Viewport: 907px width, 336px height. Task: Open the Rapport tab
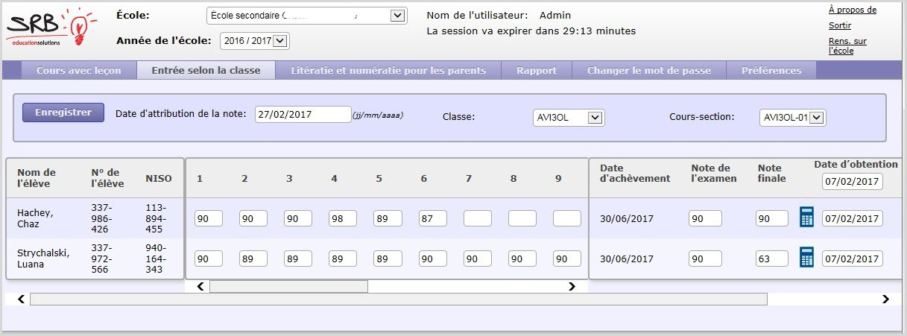pos(537,71)
